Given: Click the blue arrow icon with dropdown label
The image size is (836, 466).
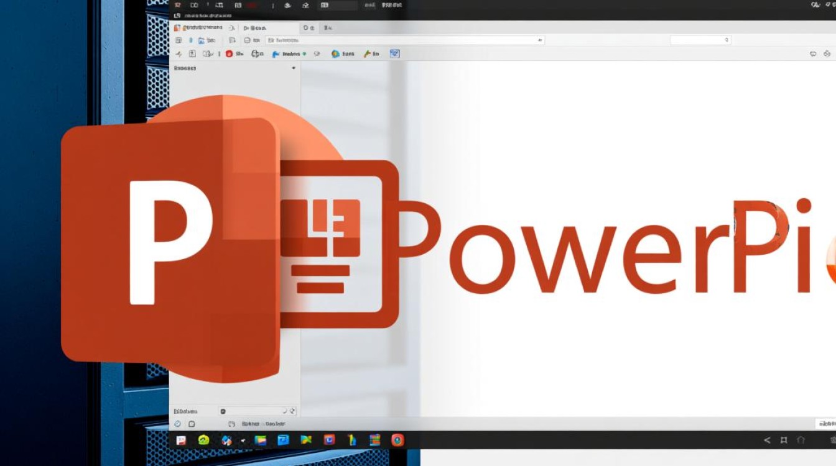Looking at the screenshot, I should (x=276, y=54).
